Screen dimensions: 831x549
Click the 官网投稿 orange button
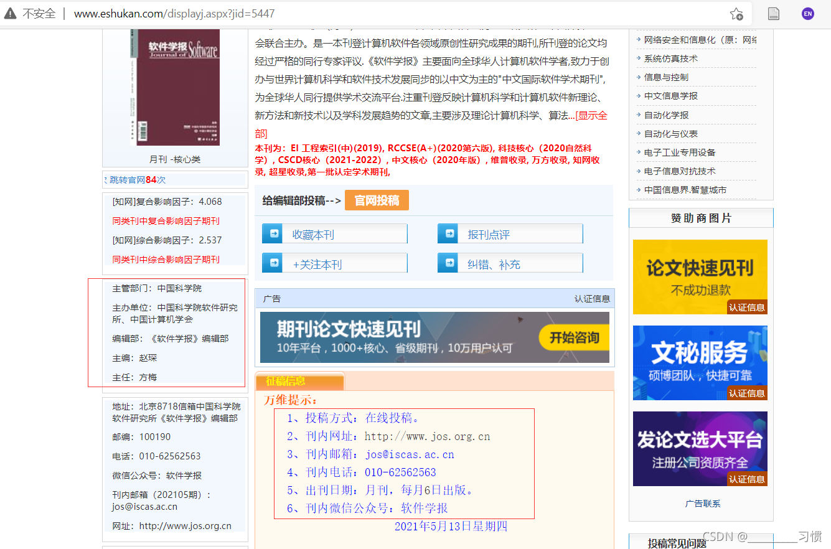pos(377,200)
